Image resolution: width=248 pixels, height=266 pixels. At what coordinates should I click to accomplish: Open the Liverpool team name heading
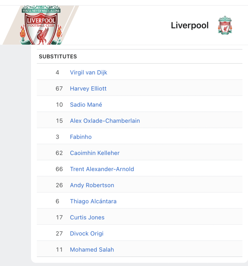pos(190,25)
